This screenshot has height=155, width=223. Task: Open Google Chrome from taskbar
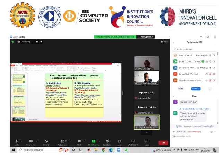coord(103,150)
